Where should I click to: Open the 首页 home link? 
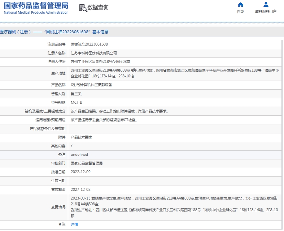[240, 12]
